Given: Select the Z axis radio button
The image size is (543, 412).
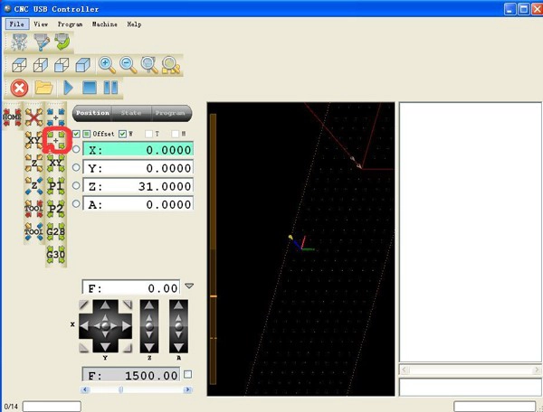Looking at the screenshot, I should (x=76, y=185).
